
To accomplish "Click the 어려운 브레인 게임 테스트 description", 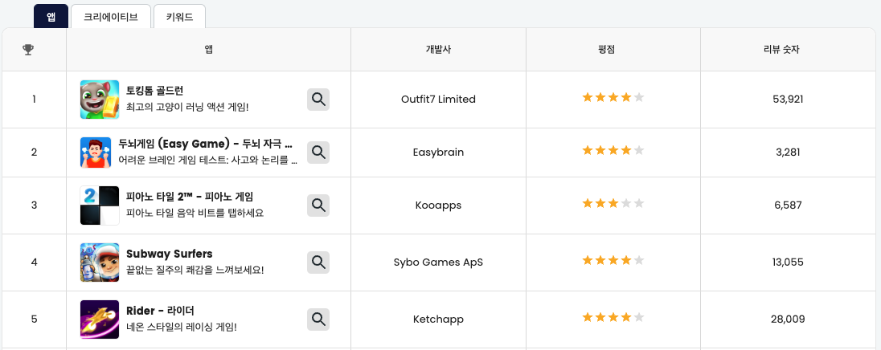I will click(208, 161).
